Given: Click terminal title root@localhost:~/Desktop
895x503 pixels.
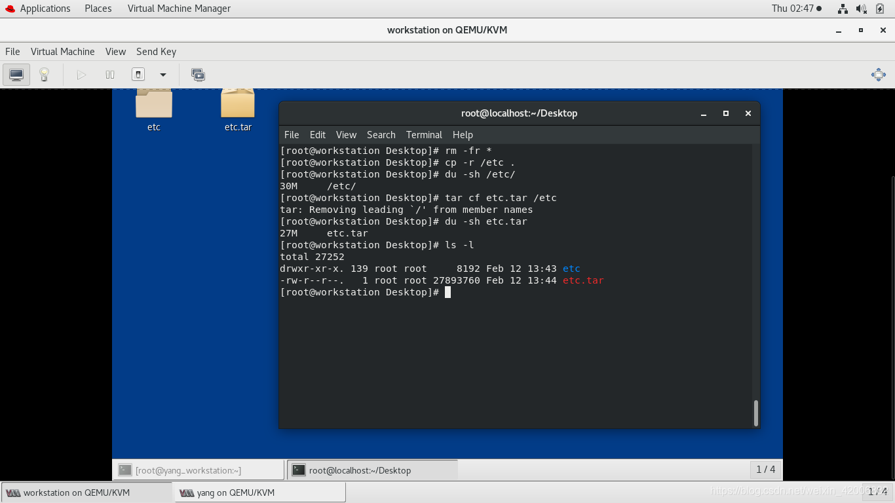Looking at the screenshot, I should click(519, 113).
